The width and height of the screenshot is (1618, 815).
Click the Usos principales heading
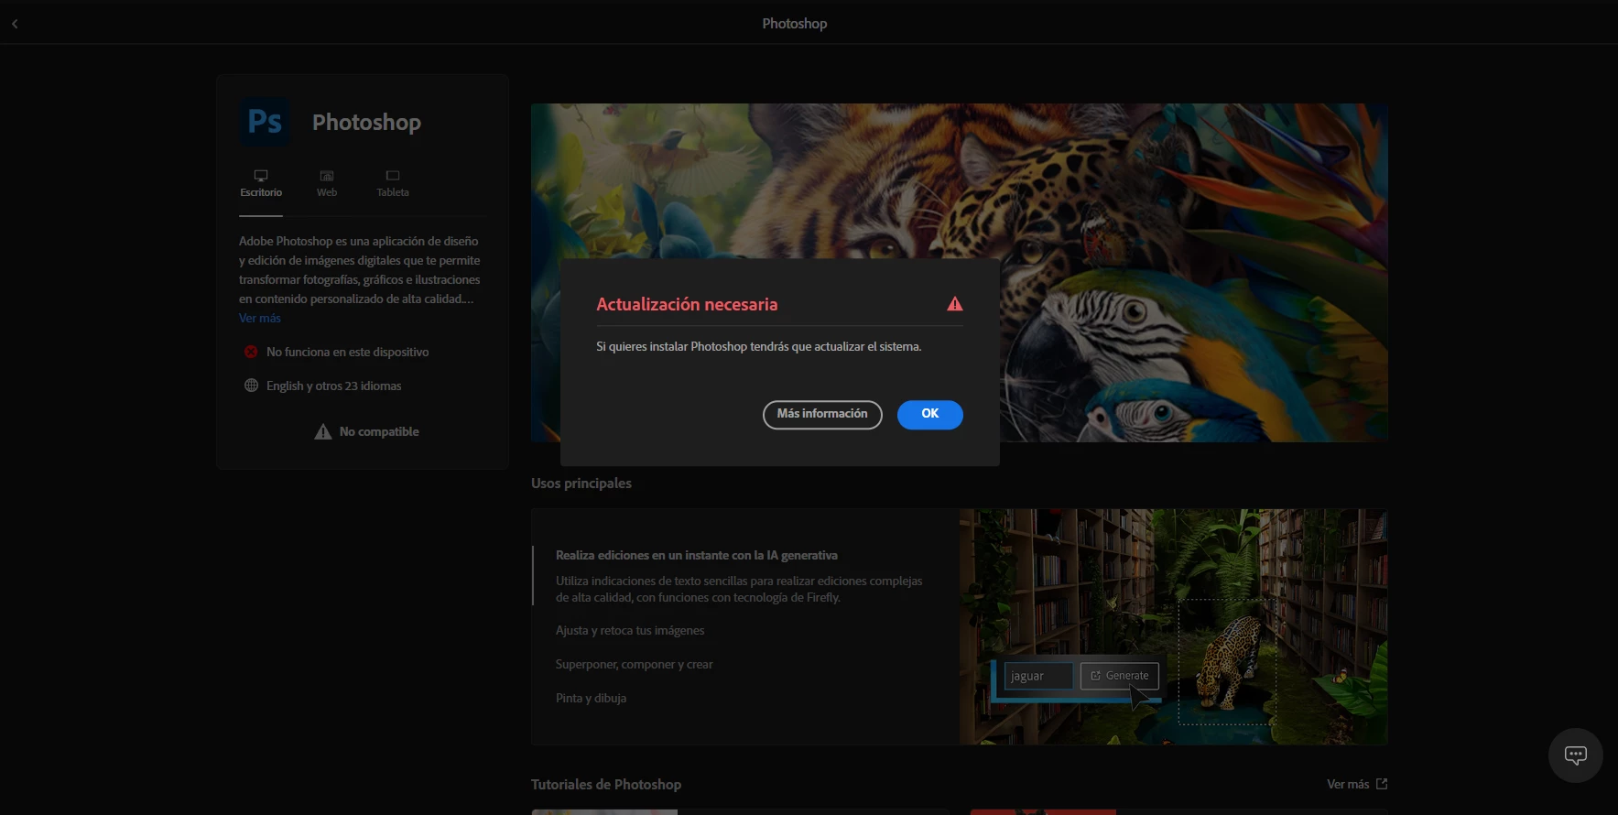tap(581, 483)
